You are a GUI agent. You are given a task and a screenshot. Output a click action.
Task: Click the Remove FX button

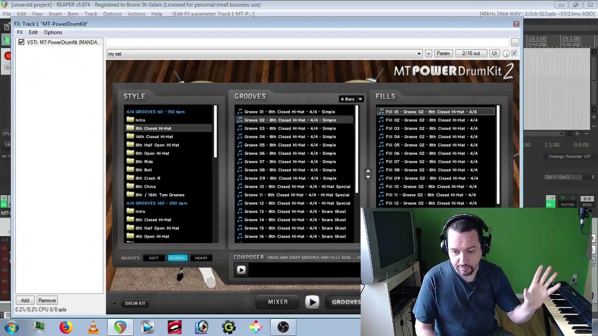pyautogui.click(x=47, y=301)
